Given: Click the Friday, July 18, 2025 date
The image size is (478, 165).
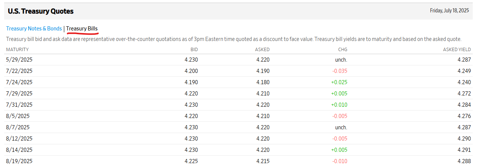Looking at the screenshot, I should [449, 11].
